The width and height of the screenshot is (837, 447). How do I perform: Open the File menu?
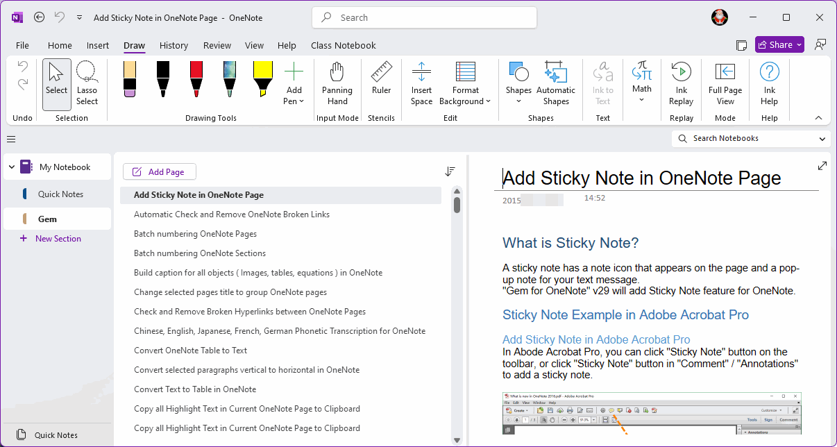[x=22, y=45]
